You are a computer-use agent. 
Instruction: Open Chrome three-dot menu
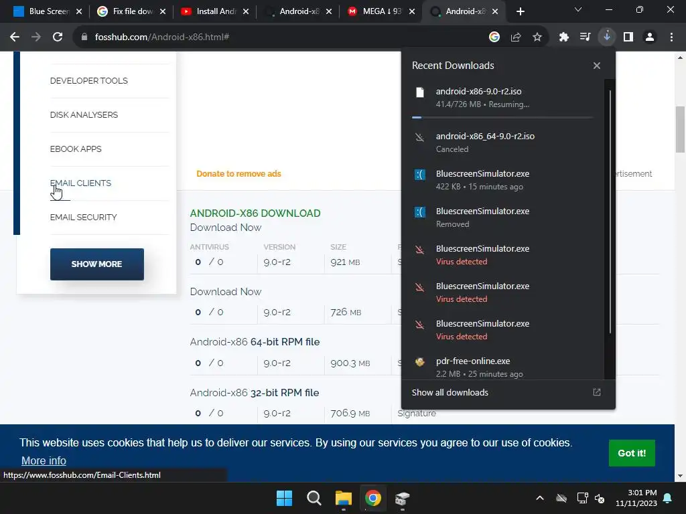pyautogui.click(x=671, y=37)
